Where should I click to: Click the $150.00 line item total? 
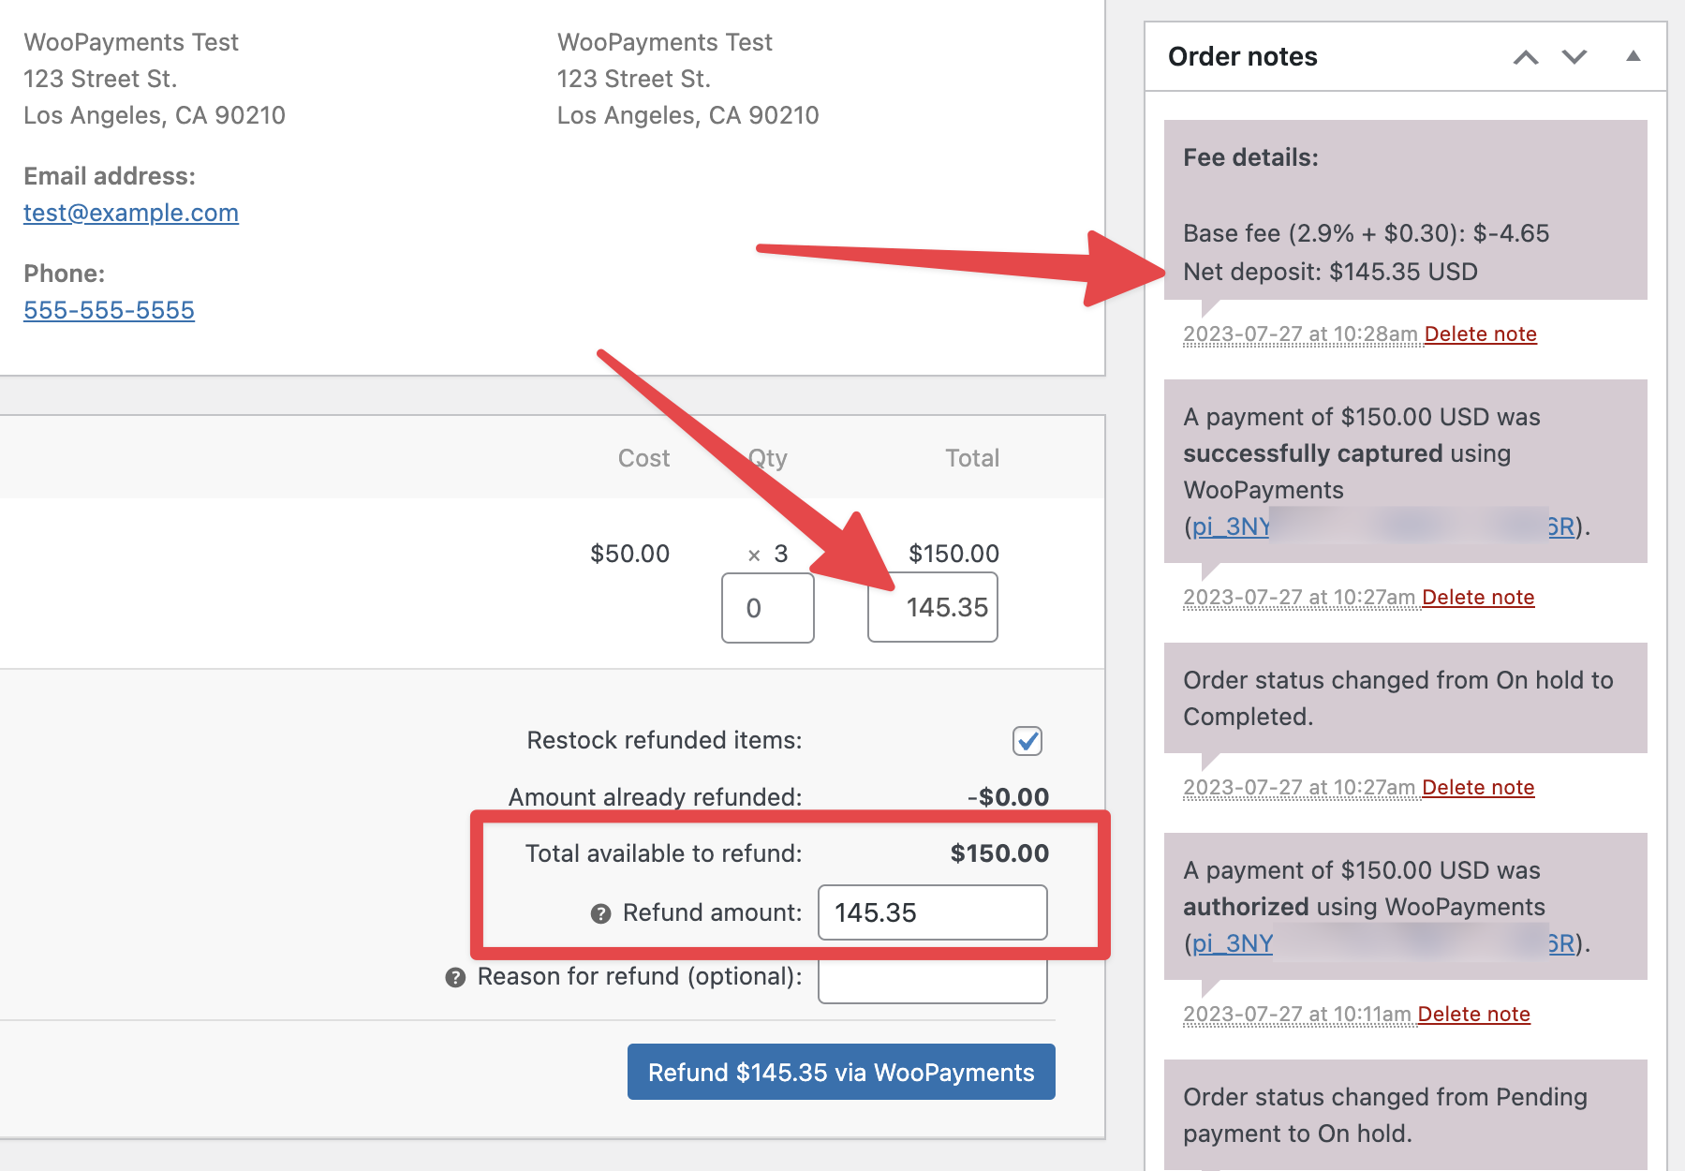[x=953, y=554]
